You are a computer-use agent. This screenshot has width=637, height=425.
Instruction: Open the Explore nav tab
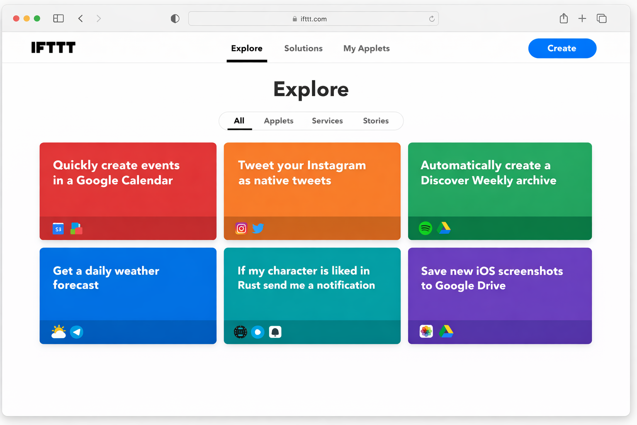click(x=247, y=49)
